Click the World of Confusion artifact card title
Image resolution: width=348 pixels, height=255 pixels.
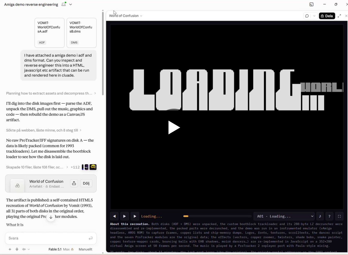46,181
